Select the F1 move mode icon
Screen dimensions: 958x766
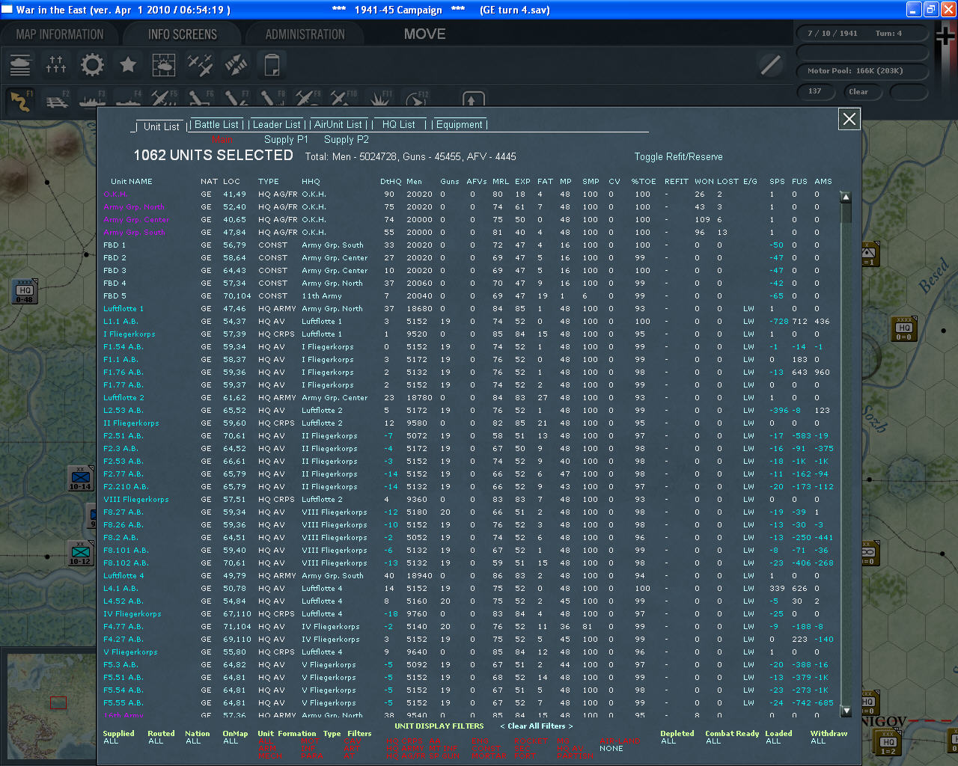[21, 100]
